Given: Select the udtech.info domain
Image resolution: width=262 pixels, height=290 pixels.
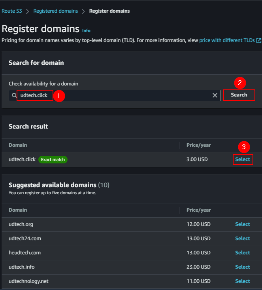Looking at the screenshot, I should [243, 267].
